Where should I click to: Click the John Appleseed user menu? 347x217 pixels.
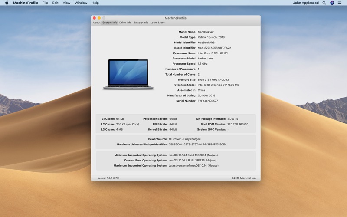pos(306,3)
